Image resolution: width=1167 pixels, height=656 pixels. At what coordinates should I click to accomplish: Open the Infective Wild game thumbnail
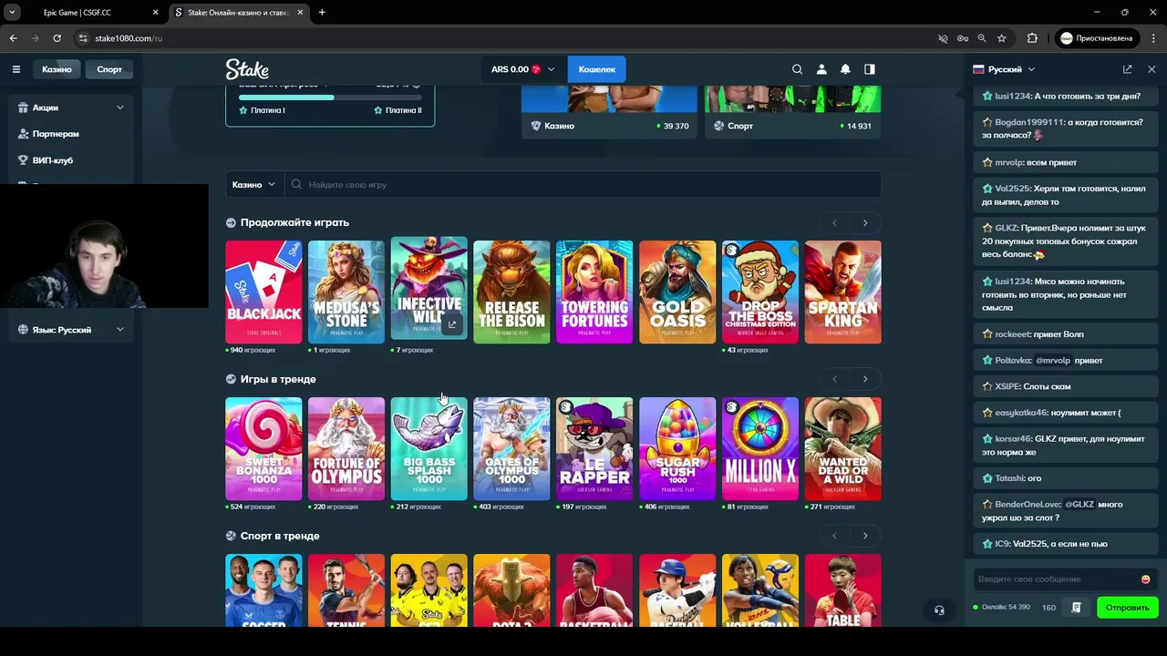coord(429,288)
